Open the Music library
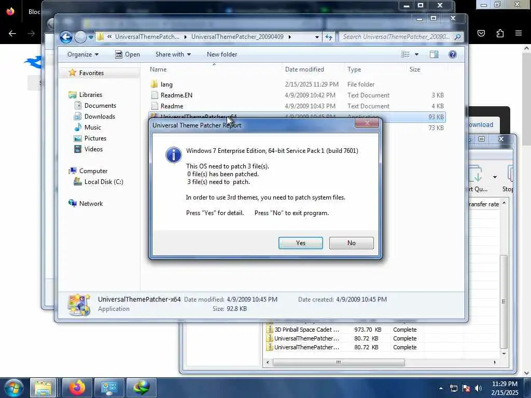The image size is (531, 398). [x=93, y=127]
